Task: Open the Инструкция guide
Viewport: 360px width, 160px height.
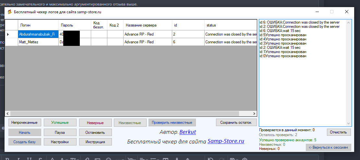Action: tap(95, 142)
